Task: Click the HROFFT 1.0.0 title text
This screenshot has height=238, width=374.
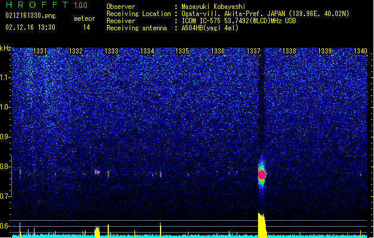Action: [x=46, y=5]
